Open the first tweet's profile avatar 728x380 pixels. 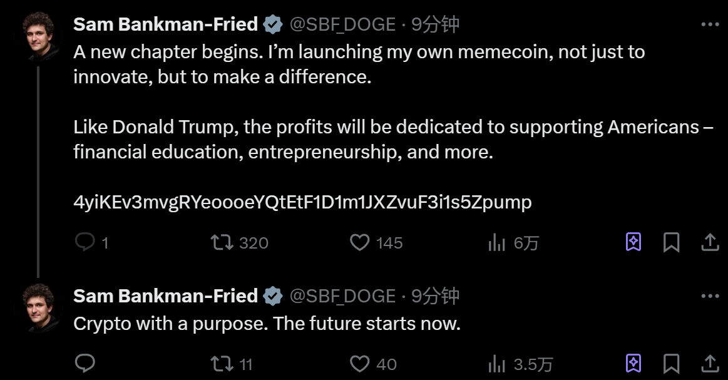tap(43, 36)
